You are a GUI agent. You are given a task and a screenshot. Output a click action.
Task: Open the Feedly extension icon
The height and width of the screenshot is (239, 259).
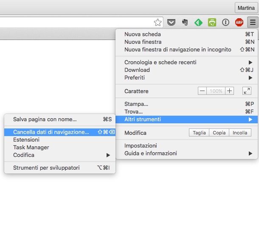(198, 23)
